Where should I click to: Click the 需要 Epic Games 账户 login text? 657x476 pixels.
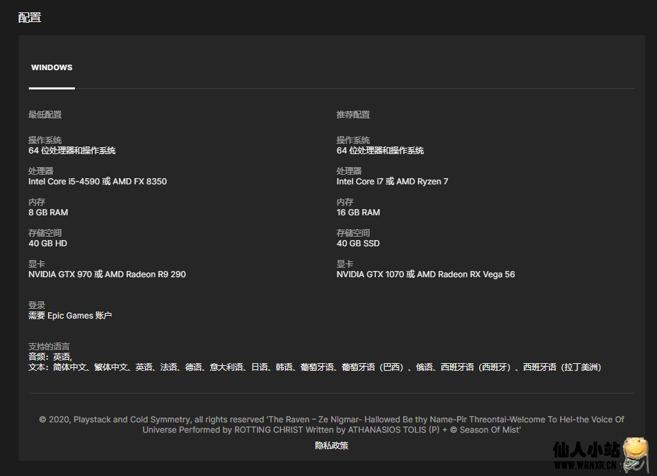pos(69,316)
